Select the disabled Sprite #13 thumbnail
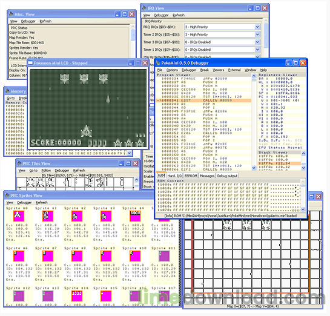The height and width of the screenshot is (316, 330). tap(48, 296)
